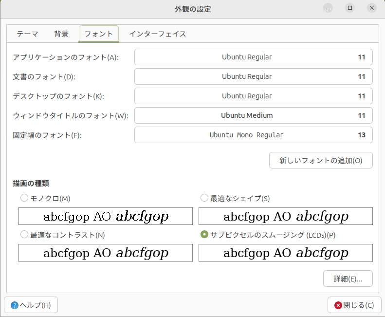Click the デスクトップのフォント(K) label
The height and width of the screenshot is (317, 385).
click(58, 96)
